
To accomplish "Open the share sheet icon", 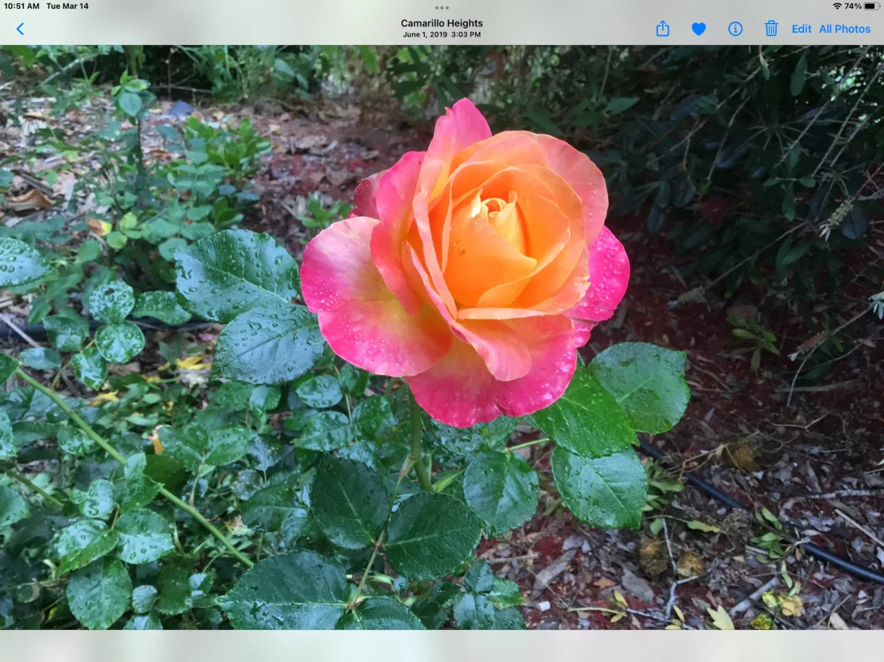I will 663,28.
